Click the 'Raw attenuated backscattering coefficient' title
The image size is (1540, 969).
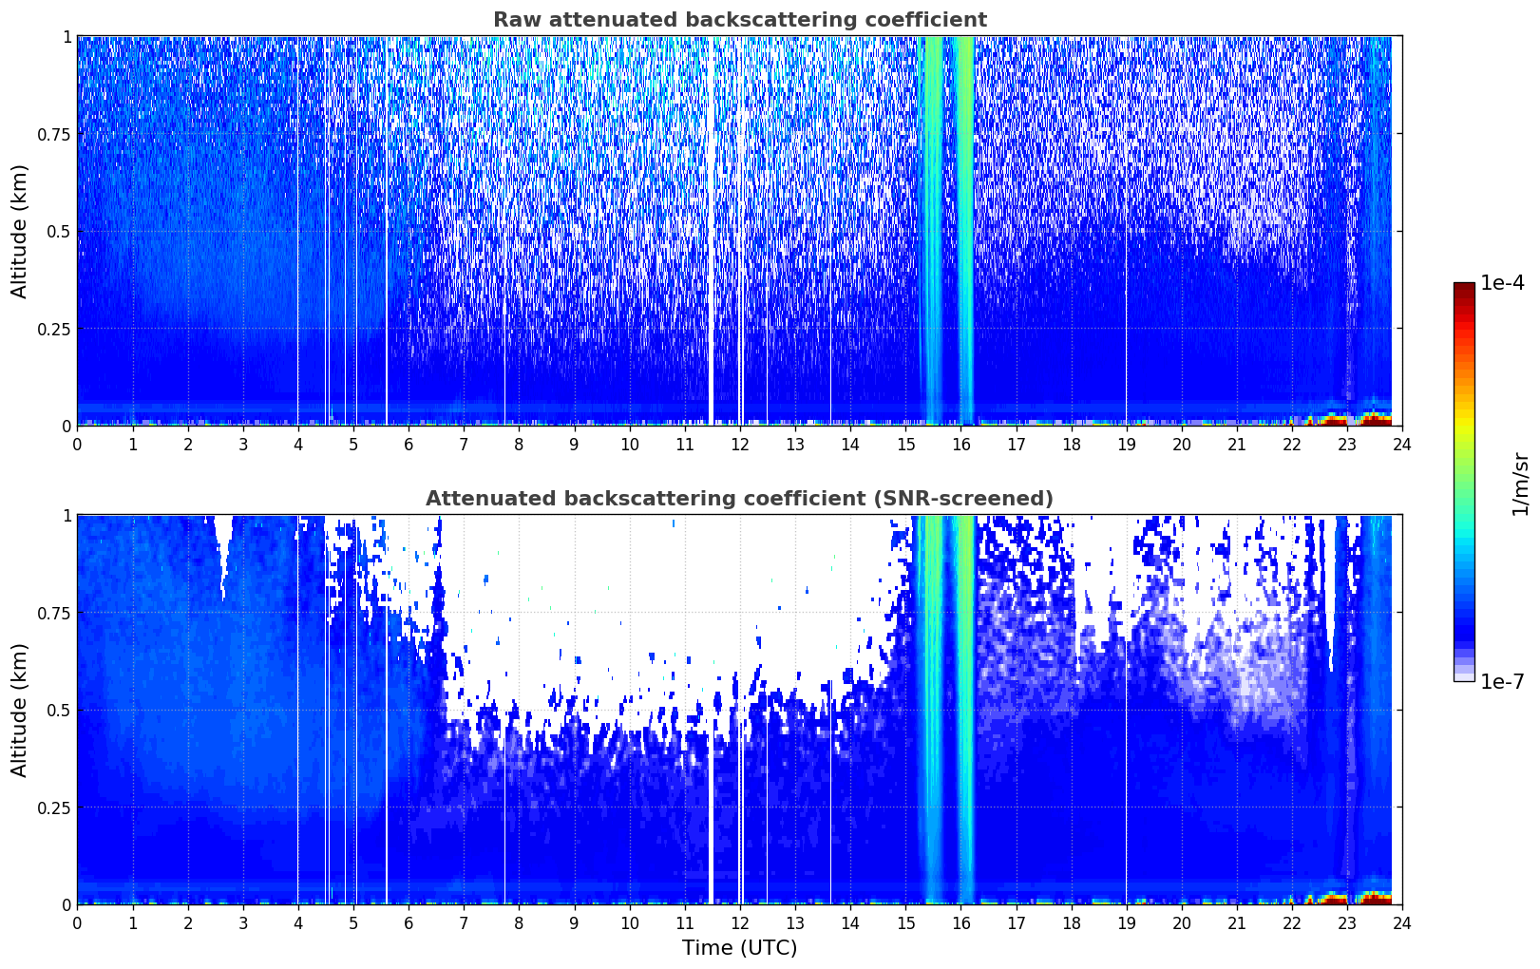(x=739, y=20)
